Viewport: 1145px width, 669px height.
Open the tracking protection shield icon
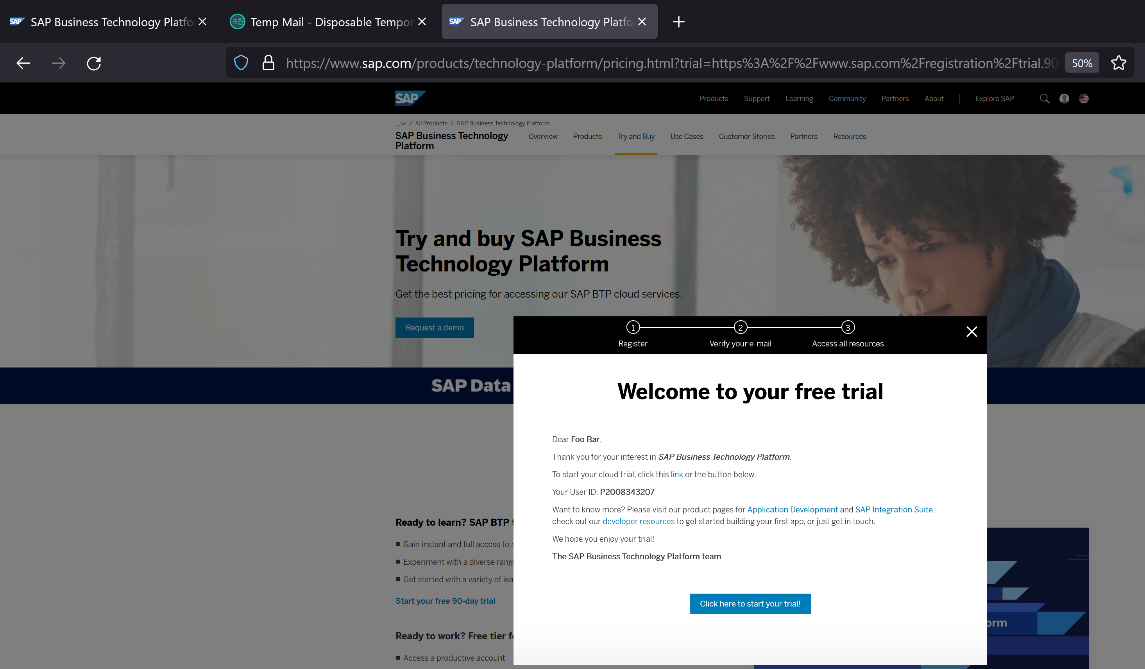pos(241,63)
